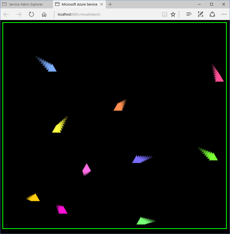The width and height of the screenshot is (230, 234).
Task: Open the Hub three-lines icon
Action: click(x=189, y=14)
